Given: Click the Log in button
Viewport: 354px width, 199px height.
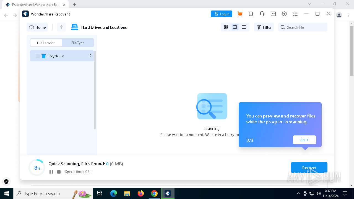Looking at the screenshot, I should coord(222,14).
